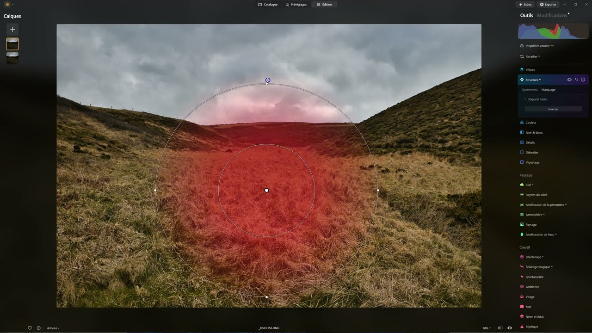Open the Actions dropdown

(x=53, y=328)
